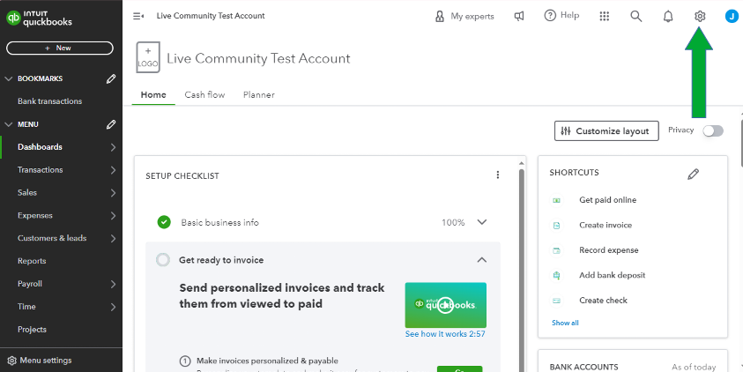The width and height of the screenshot is (743, 372).
Task: Open the notifications bell
Action: pos(668,16)
